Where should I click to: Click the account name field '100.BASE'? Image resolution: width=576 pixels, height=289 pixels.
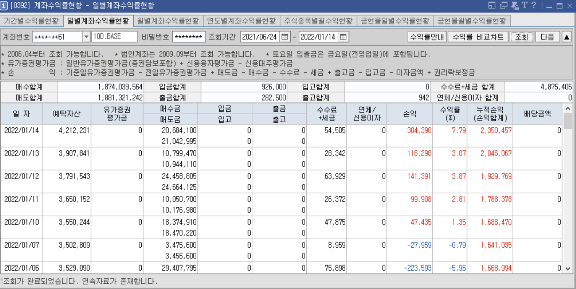pos(114,37)
